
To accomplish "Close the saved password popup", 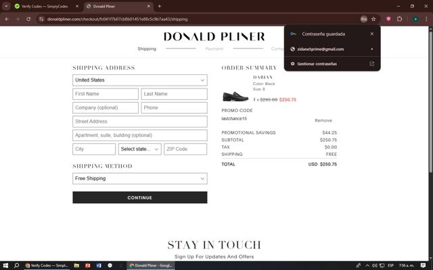I will [x=372, y=34].
